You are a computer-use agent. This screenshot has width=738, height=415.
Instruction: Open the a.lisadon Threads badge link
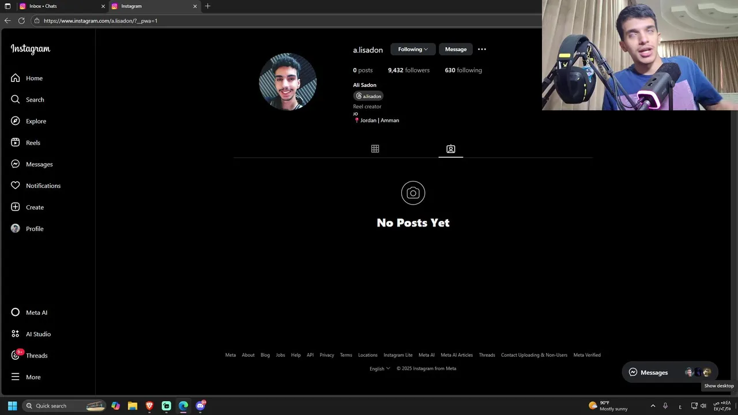tap(368, 96)
